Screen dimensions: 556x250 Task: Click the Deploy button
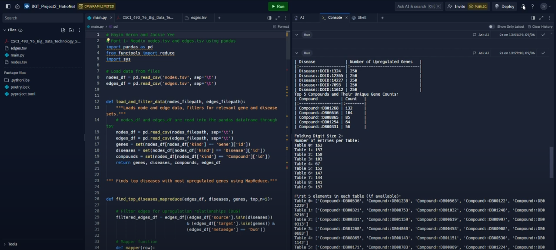coord(504,6)
